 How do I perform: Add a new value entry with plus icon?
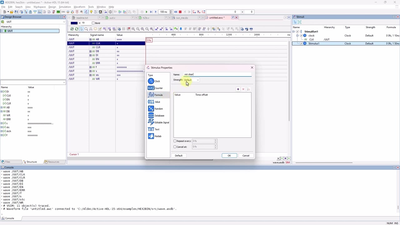coord(238,89)
